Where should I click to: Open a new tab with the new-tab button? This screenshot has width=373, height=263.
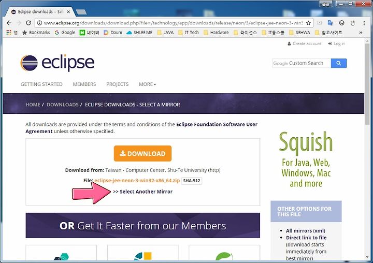pos(81,12)
